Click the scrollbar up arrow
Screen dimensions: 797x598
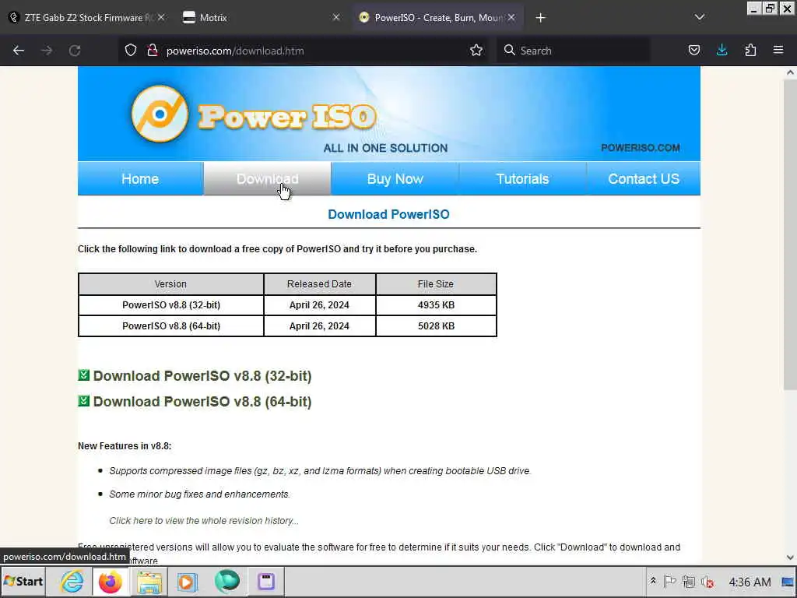[790, 72]
